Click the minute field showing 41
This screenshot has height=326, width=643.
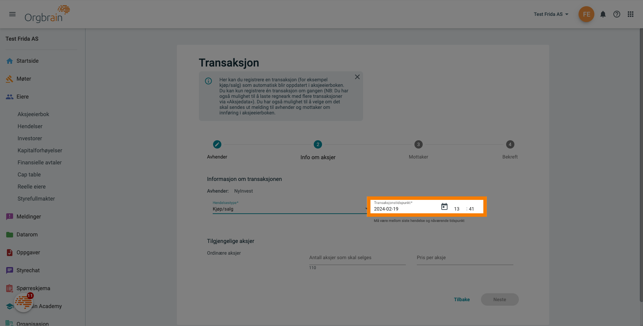471,209
